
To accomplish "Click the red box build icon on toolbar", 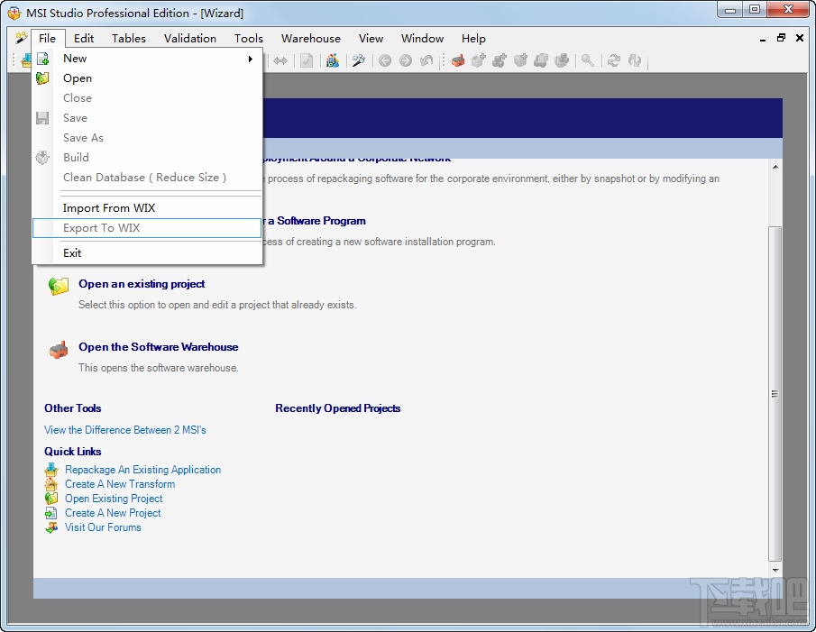I will coord(457,61).
